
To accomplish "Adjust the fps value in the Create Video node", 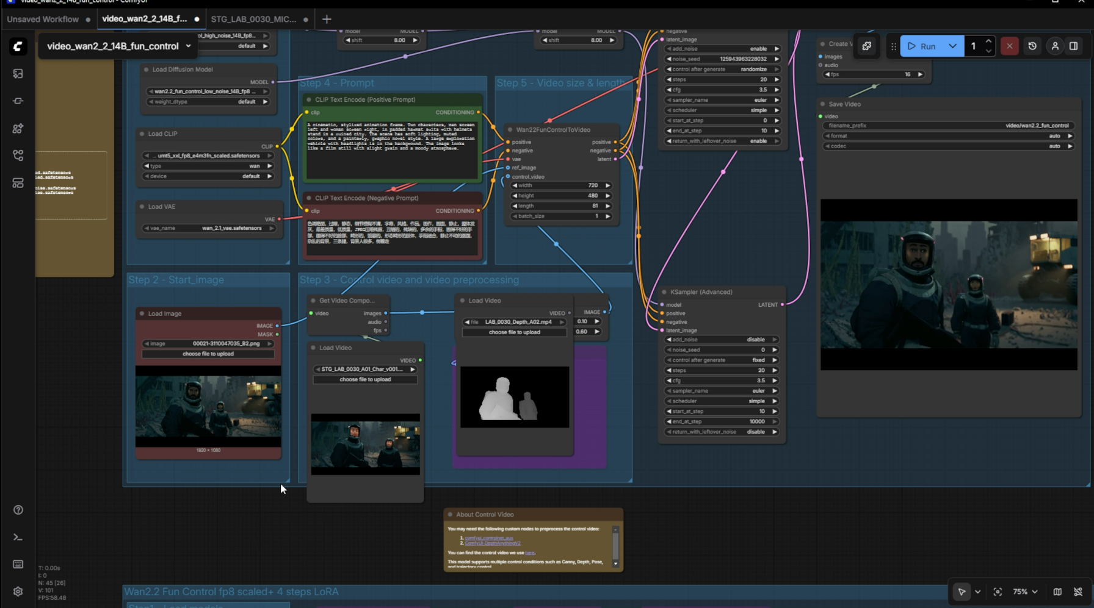I will [873, 74].
